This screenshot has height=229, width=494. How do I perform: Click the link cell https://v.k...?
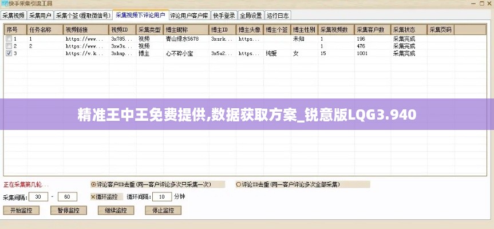tap(86, 53)
